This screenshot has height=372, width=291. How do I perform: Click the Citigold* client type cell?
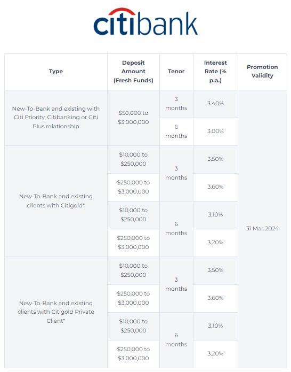(56, 201)
